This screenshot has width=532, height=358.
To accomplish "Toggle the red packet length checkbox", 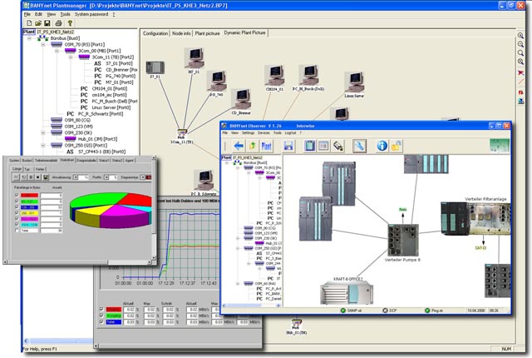I will pos(17,194).
